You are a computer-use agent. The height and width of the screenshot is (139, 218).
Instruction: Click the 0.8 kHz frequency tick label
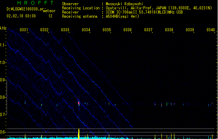(3, 97)
